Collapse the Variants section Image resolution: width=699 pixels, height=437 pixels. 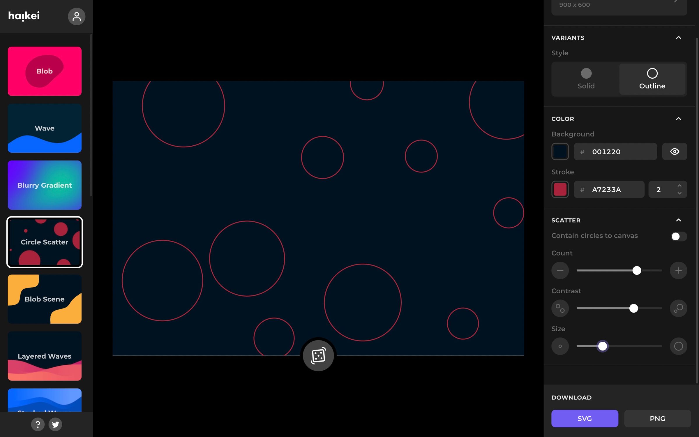(678, 38)
